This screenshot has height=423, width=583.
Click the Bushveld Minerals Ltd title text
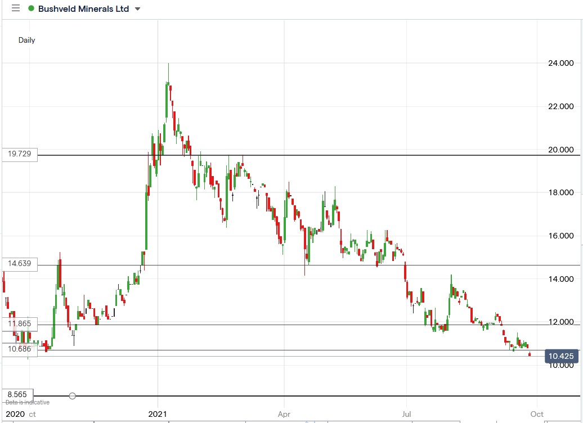click(x=84, y=8)
